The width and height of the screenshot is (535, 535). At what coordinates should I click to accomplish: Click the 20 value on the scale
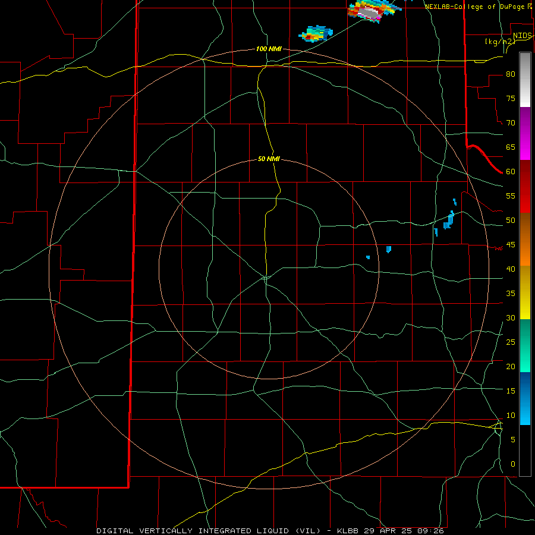511,366
